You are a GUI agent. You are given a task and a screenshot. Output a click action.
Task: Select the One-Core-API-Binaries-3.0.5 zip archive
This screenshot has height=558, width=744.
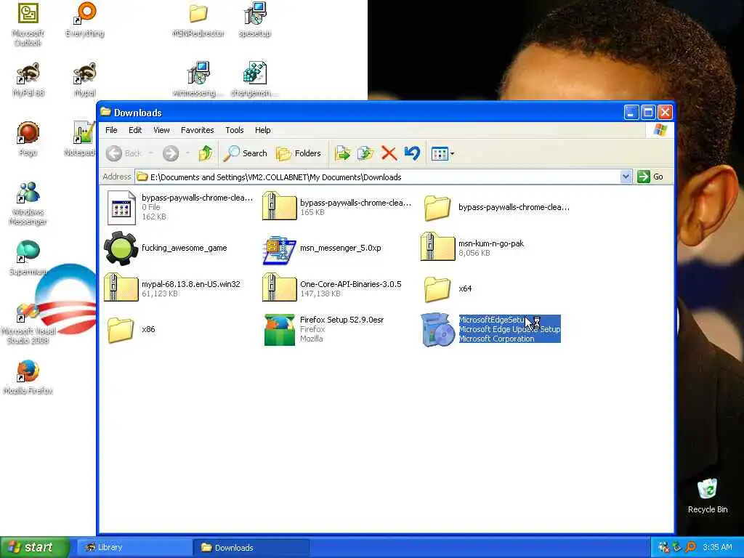[280, 288]
